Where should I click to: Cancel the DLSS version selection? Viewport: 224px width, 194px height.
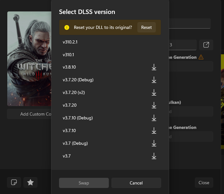[136, 183]
